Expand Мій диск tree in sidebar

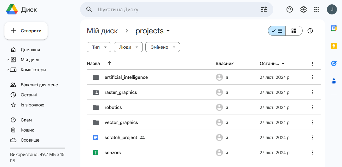coord(8,60)
